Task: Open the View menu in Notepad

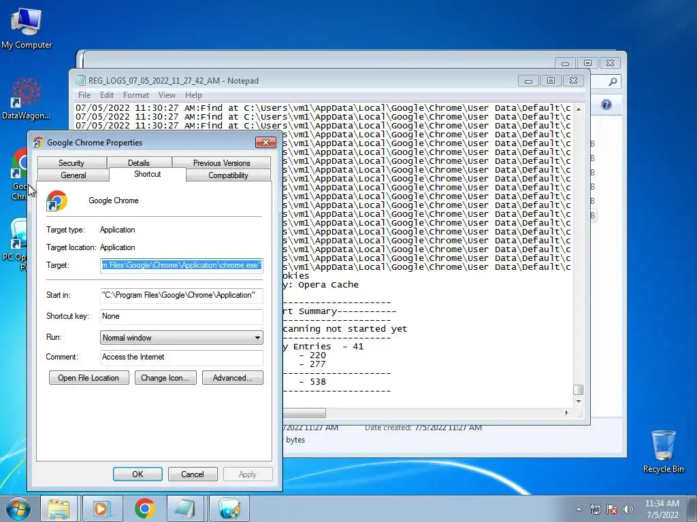Action: (167, 95)
